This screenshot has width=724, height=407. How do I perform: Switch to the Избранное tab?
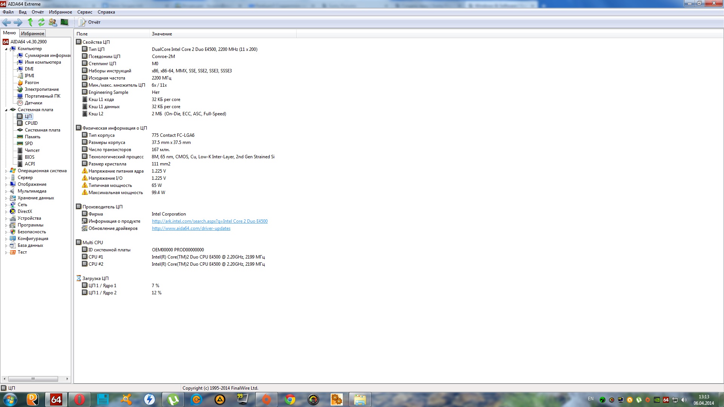[32, 34]
